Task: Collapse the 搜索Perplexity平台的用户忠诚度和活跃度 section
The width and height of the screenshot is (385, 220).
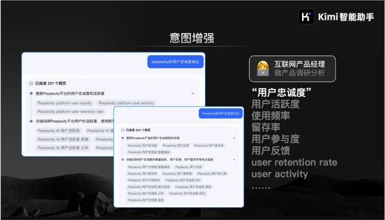Action: 193,93
